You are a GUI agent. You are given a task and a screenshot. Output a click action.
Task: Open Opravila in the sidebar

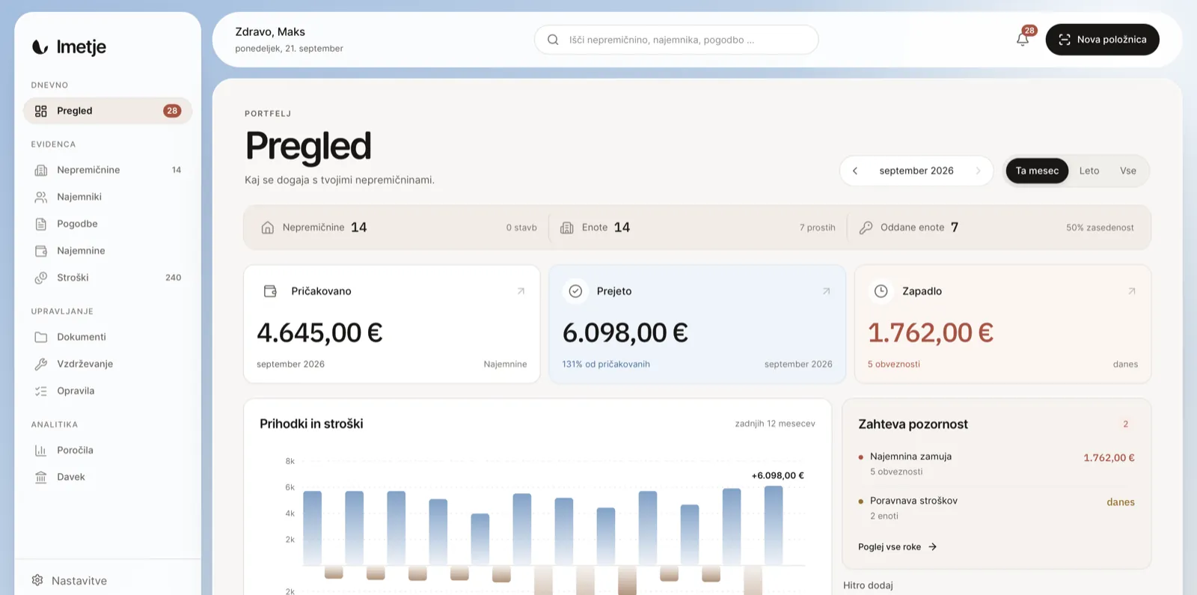[x=108, y=391]
